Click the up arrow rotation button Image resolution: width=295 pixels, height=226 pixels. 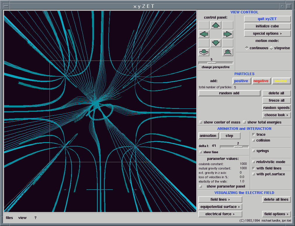(x=216, y=25)
